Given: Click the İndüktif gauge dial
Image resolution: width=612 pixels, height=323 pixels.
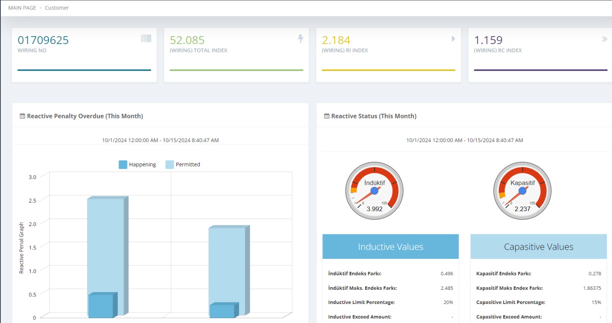Looking at the screenshot, I should [x=374, y=191].
